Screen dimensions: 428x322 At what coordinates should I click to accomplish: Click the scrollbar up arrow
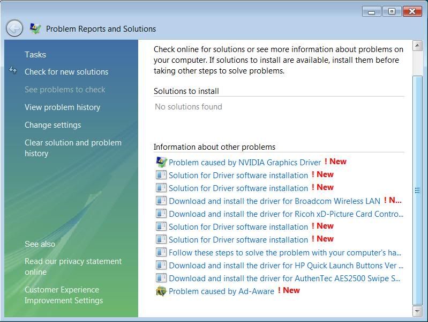coord(417,47)
